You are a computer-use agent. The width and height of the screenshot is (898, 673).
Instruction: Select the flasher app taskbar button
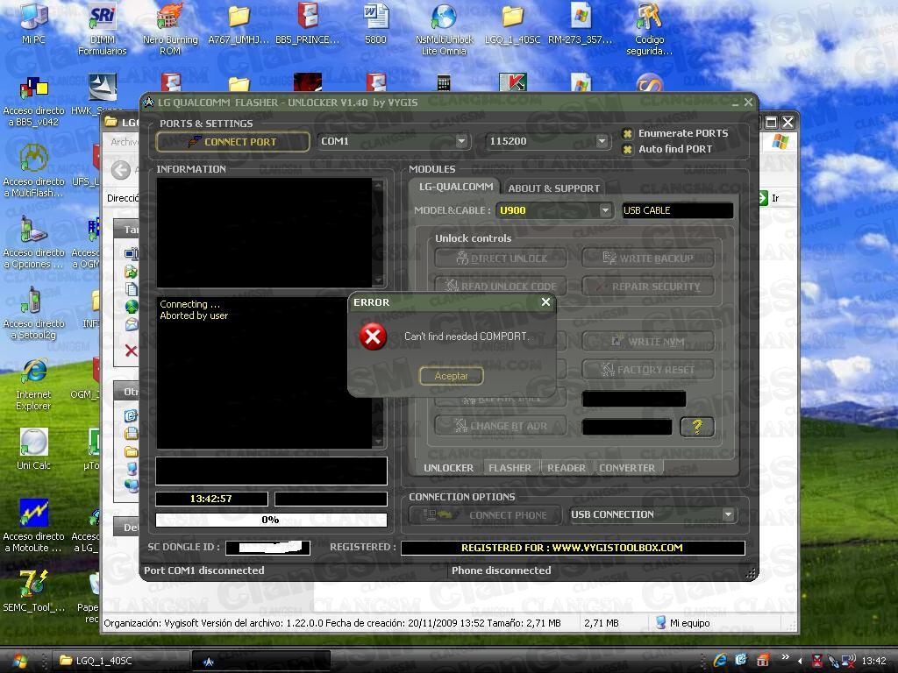pos(260,661)
